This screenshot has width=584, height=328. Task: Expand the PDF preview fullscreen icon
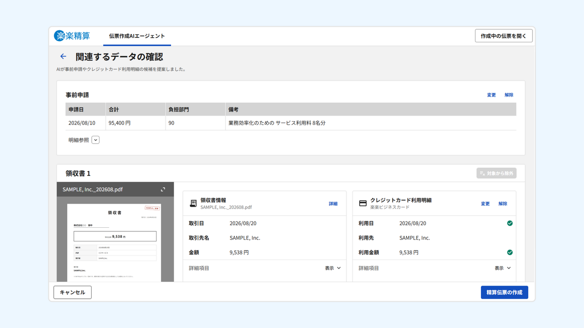pyautogui.click(x=163, y=190)
